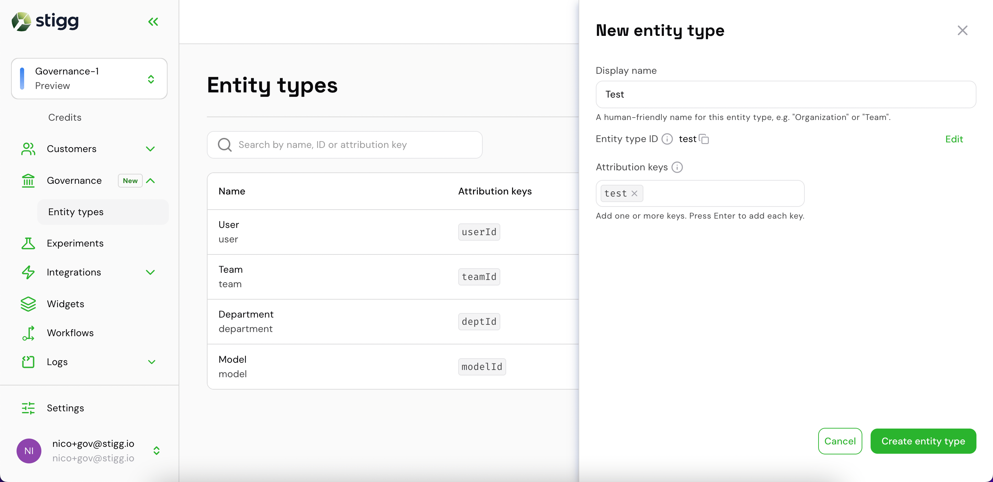Collapse the sidebar with double-chevron icon

[x=153, y=22]
